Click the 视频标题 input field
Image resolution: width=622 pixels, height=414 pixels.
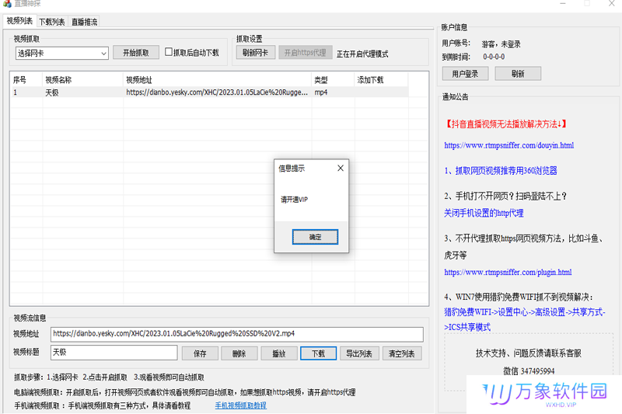click(114, 352)
